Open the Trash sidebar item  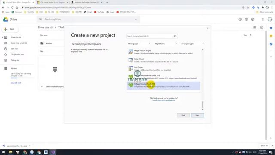click(15, 60)
